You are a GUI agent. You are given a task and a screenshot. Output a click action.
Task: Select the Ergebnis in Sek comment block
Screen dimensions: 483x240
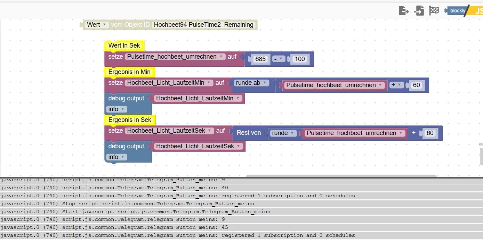coord(130,119)
